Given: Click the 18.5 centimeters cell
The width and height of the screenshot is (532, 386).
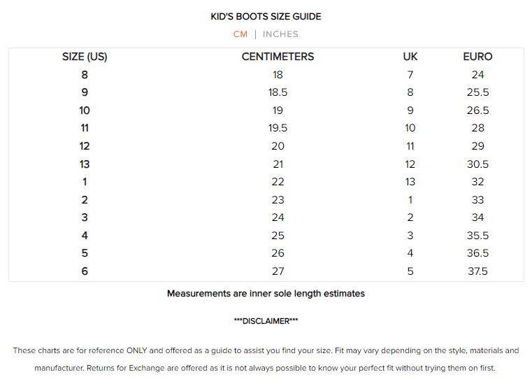Looking at the screenshot, I should (x=278, y=92).
